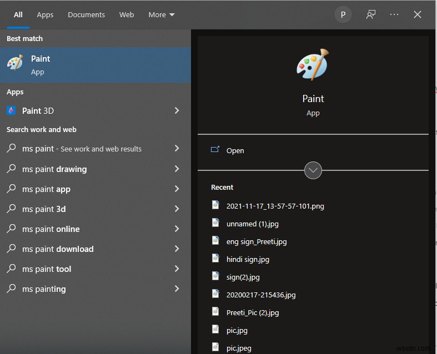The width and height of the screenshot is (437, 354).
Task: Click file icon of 20200217-215436.jpg
Action: click(x=215, y=294)
